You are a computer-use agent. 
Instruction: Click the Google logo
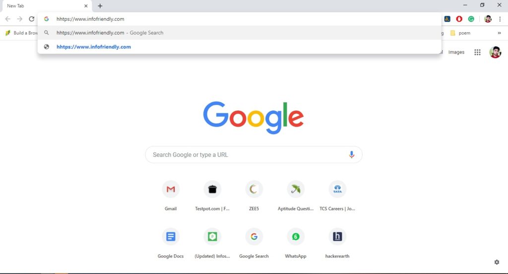click(254, 117)
